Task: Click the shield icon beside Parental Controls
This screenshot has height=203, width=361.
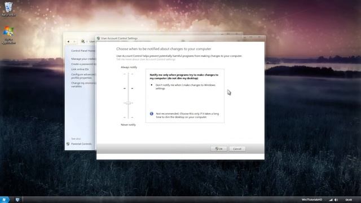Action: pos(68,144)
